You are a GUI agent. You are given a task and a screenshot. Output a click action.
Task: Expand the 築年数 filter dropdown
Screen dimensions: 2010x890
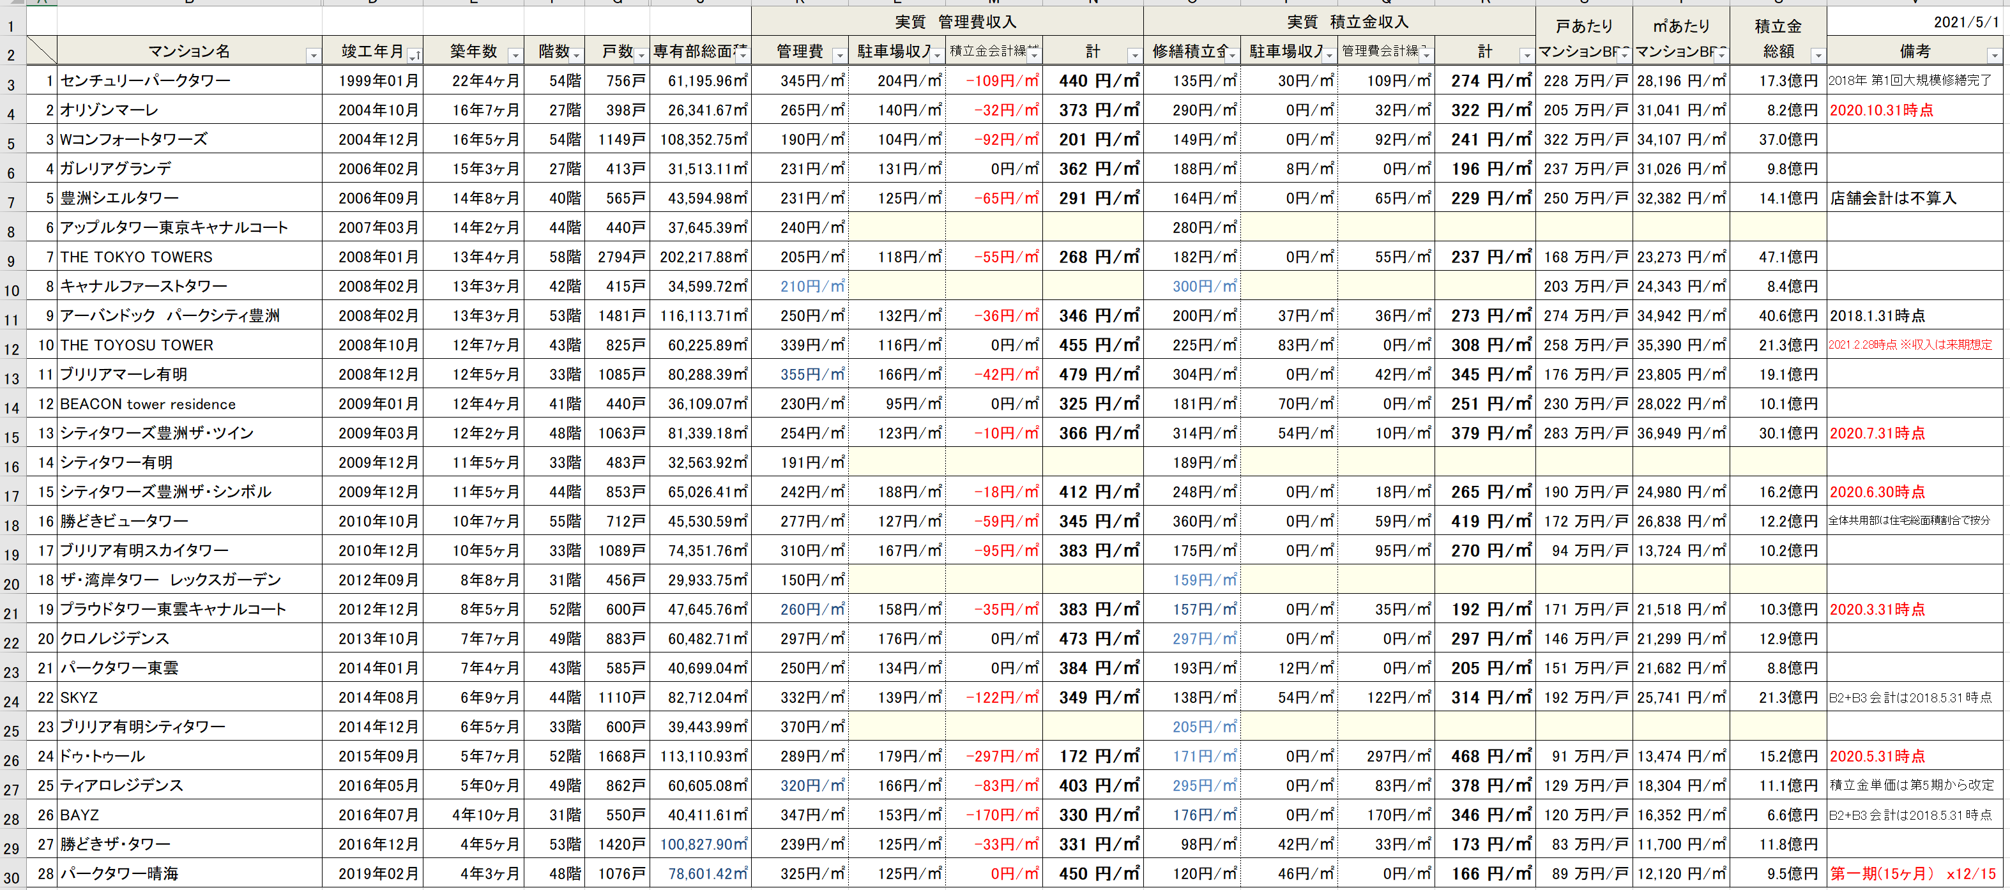pyautogui.click(x=515, y=56)
